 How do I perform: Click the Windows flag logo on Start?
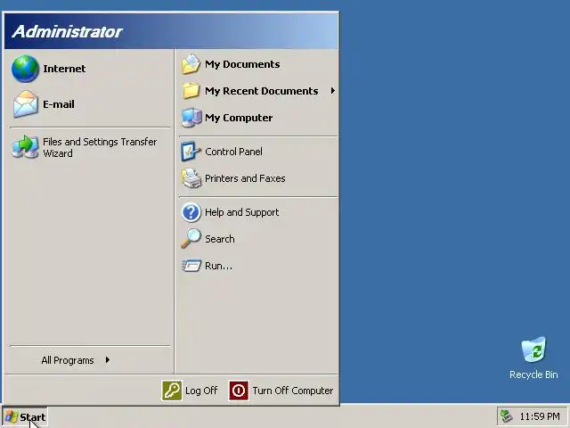12,417
